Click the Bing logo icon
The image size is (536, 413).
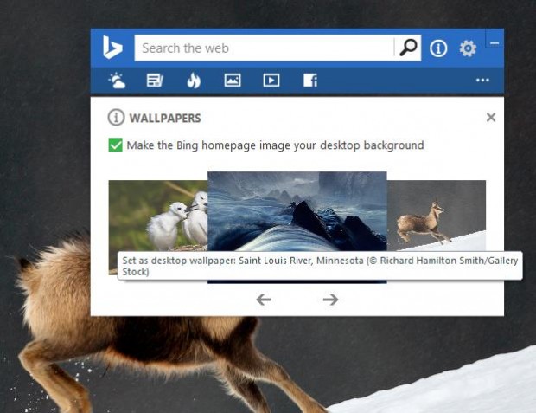pos(112,48)
